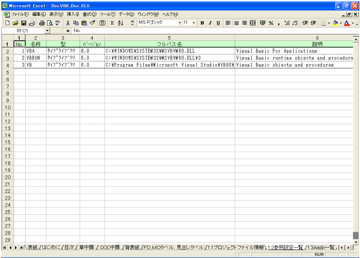Viewport: 360px width, 258px height.
Task: Click Excel document icon in menu bar
Action: [x=7, y=14]
